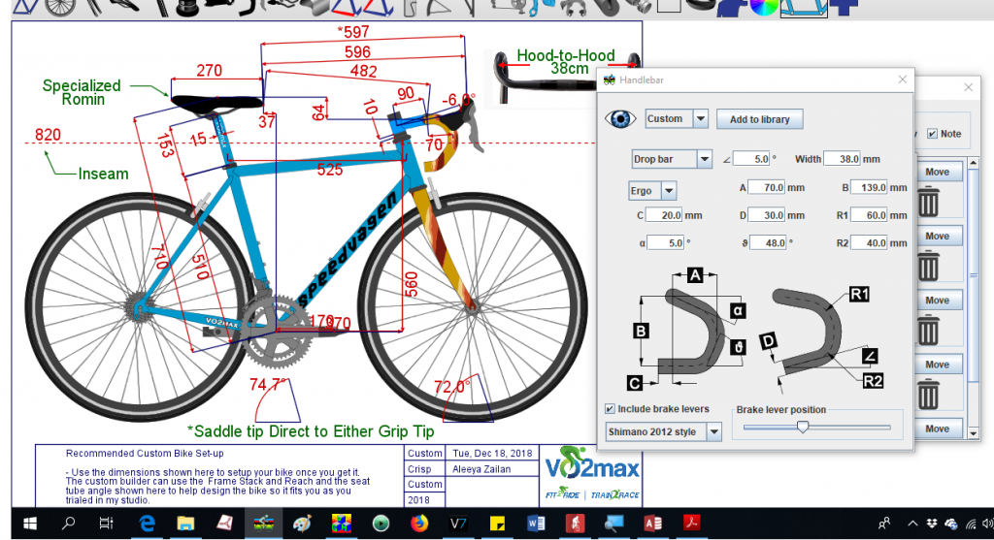The width and height of the screenshot is (994, 540).
Task: Click the Specialized Romin saddle label
Action: [x=82, y=92]
